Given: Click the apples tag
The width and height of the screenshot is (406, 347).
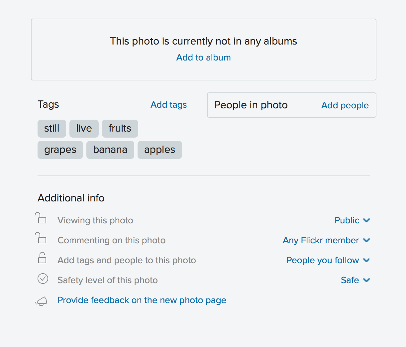Looking at the screenshot, I should pos(159,150).
